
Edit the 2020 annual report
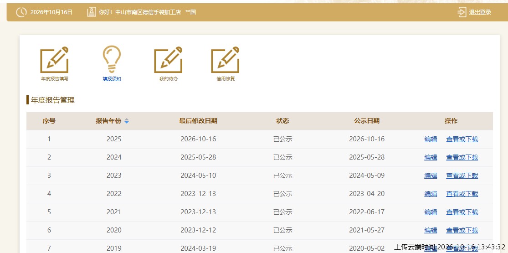(431, 230)
